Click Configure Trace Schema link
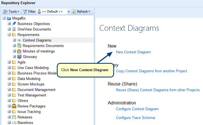Viewport: 203px width, 125px height. pos(135,118)
